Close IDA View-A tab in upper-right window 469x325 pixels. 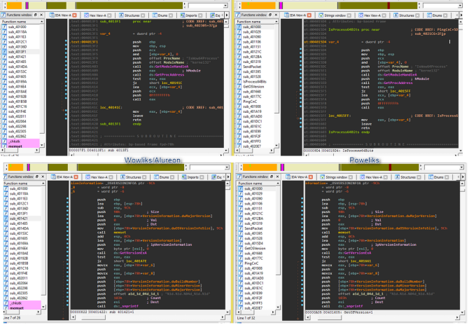(x=309, y=15)
